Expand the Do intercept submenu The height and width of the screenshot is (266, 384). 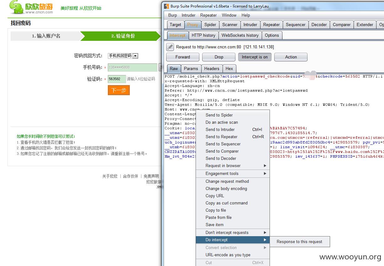click(x=233, y=240)
